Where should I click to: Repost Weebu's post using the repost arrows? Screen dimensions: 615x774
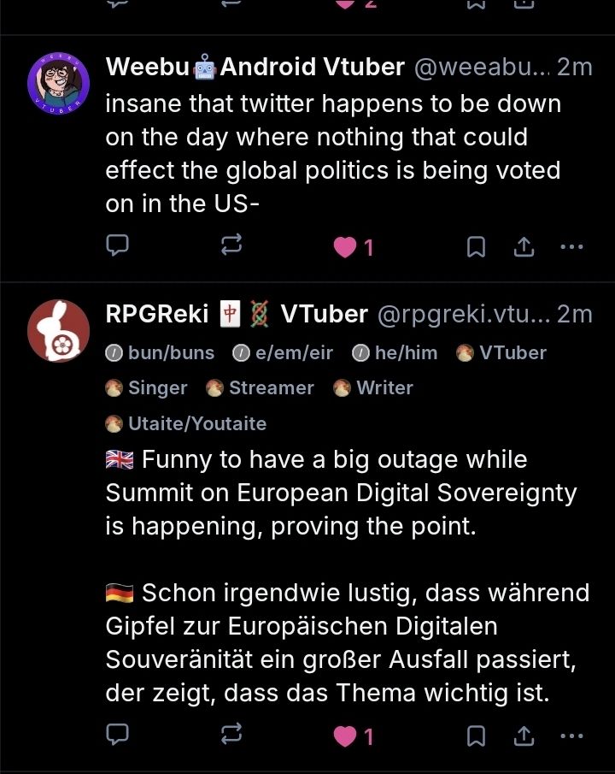(x=232, y=246)
